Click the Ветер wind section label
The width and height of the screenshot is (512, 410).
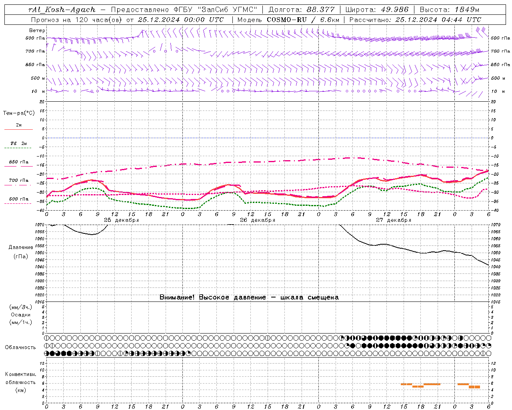(x=37, y=30)
